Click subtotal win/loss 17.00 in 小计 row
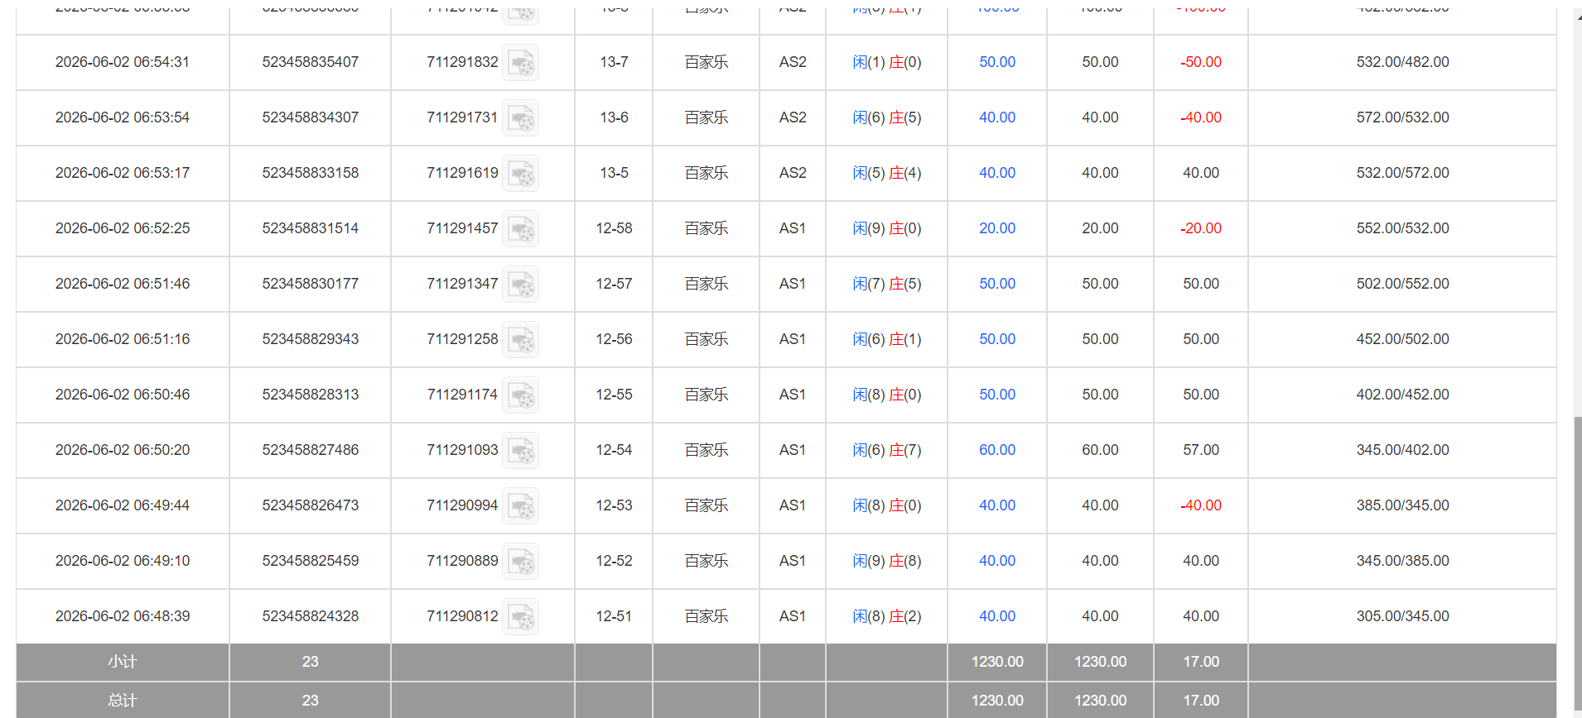This screenshot has height=718, width=1582. pos(1201,662)
